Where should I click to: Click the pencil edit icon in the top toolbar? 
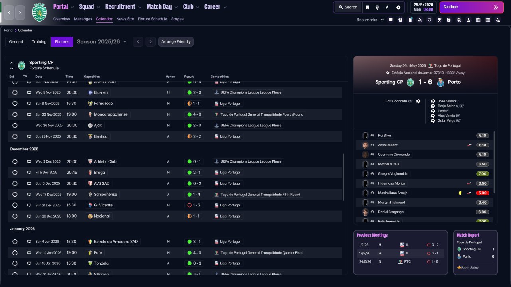[387, 7]
